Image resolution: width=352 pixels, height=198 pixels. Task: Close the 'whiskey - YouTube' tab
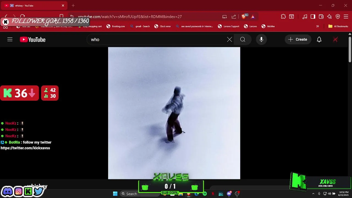coord(63,5)
